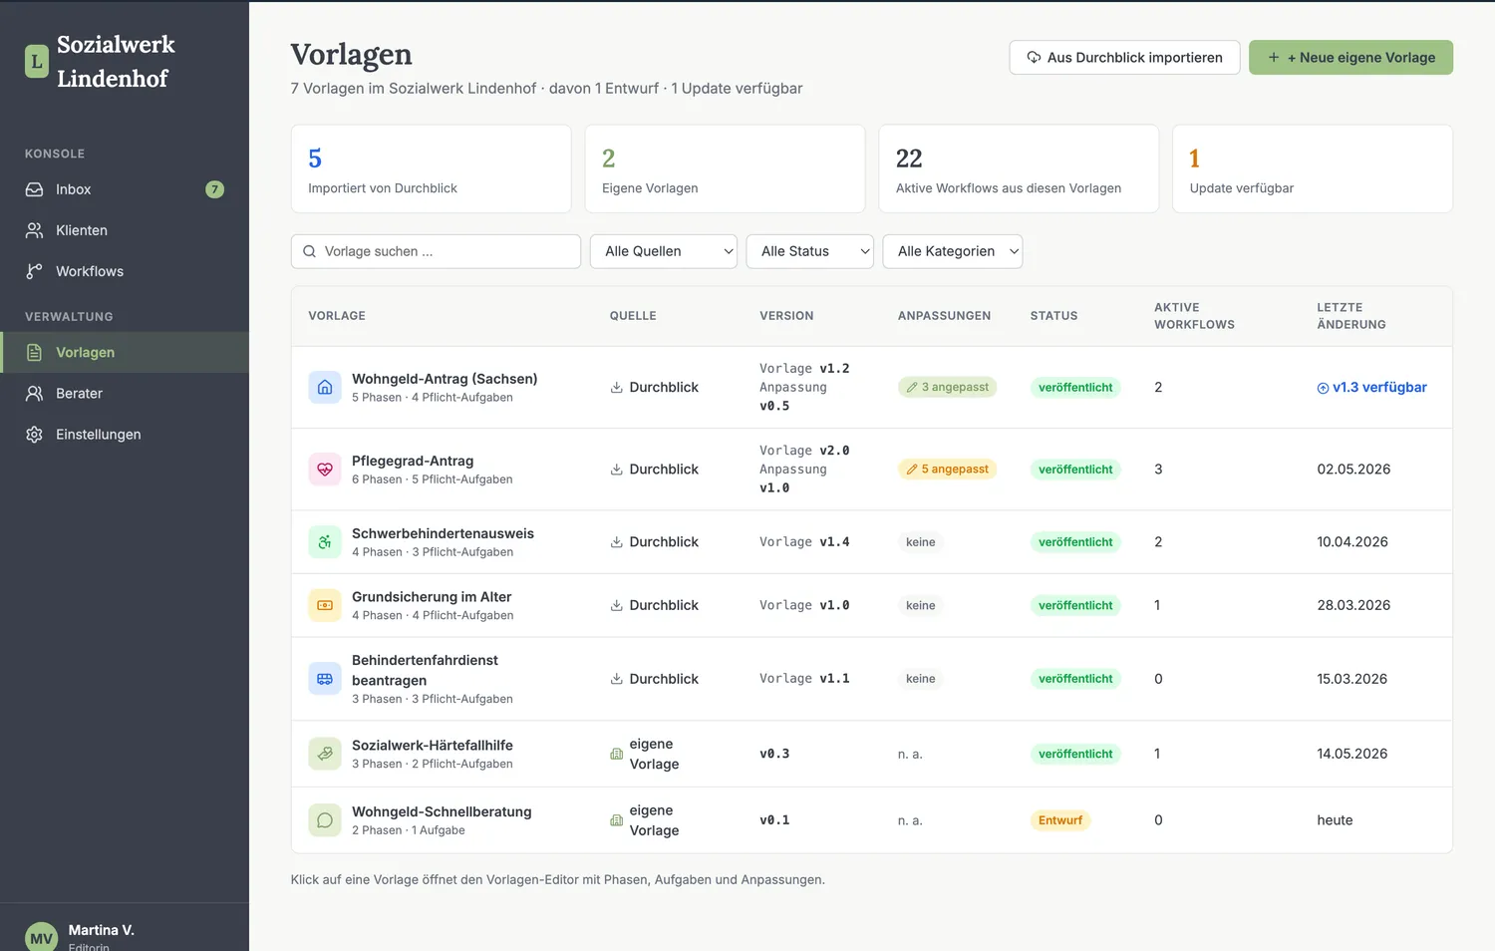Click veröffentlicht badge in Schwerbehindertenausweis row
The height and width of the screenshot is (951, 1495).
pos(1075,541)
